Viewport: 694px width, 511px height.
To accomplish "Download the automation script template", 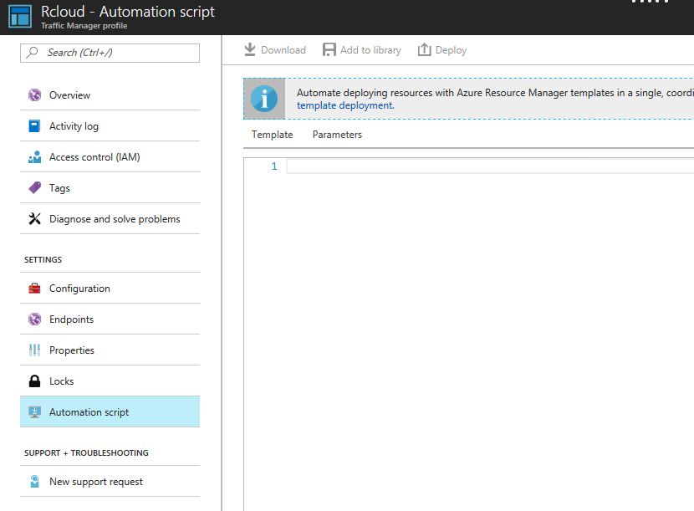I will [275, 50].
